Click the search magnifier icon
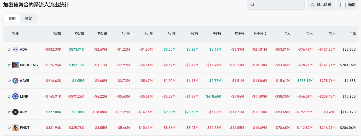 252,5
